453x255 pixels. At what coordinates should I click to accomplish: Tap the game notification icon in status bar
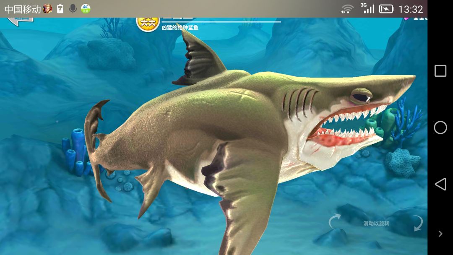point(47,9)
